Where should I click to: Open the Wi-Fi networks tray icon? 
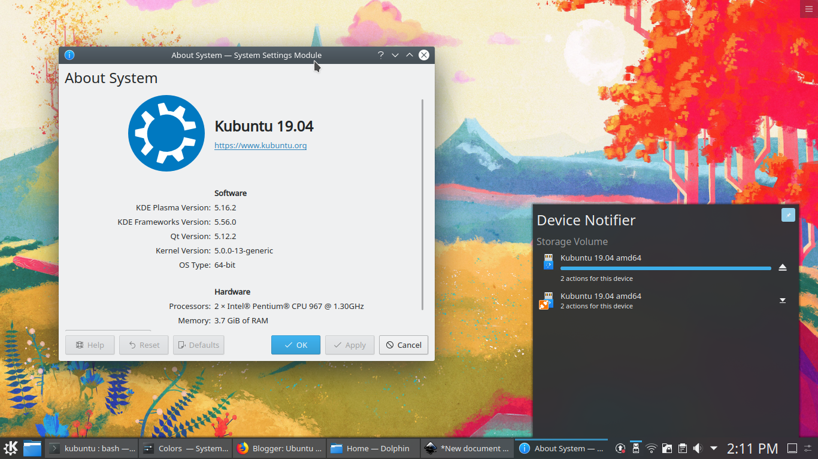point(652,448)
